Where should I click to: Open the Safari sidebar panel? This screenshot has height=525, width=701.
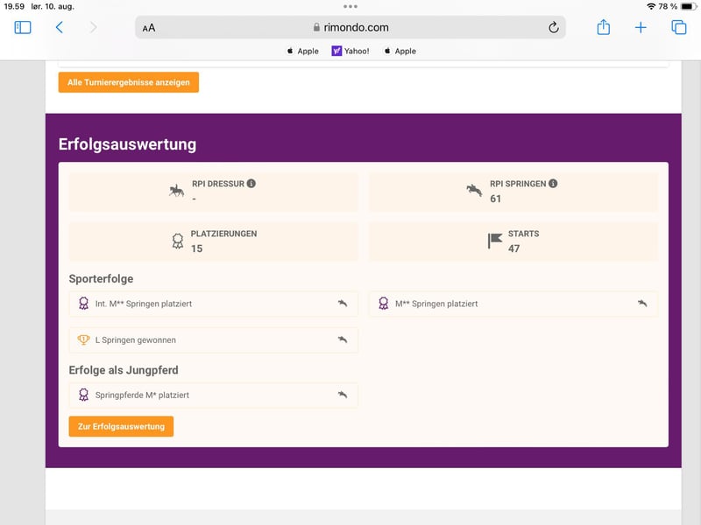23,27
